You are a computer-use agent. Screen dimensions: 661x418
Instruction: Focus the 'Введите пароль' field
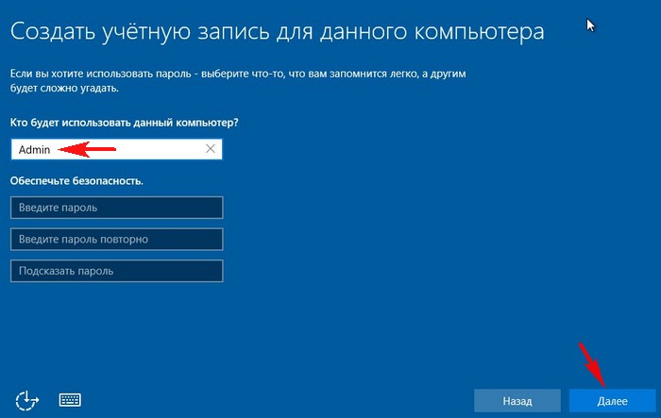(x=117, y=208)
